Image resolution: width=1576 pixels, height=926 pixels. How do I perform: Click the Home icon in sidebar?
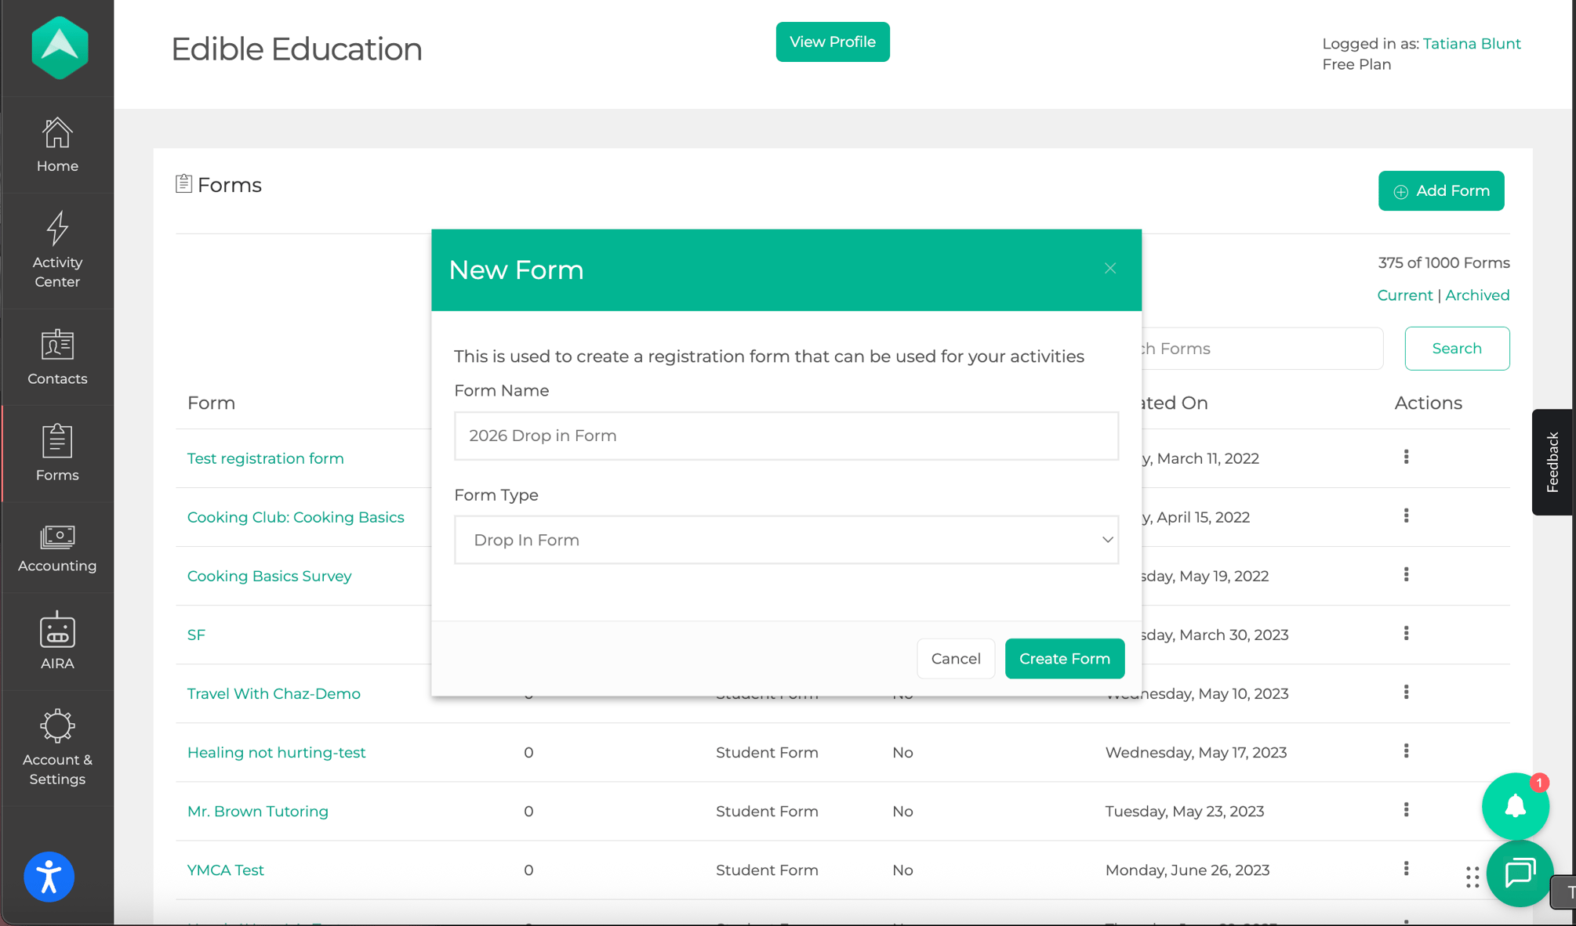point(57,144)
